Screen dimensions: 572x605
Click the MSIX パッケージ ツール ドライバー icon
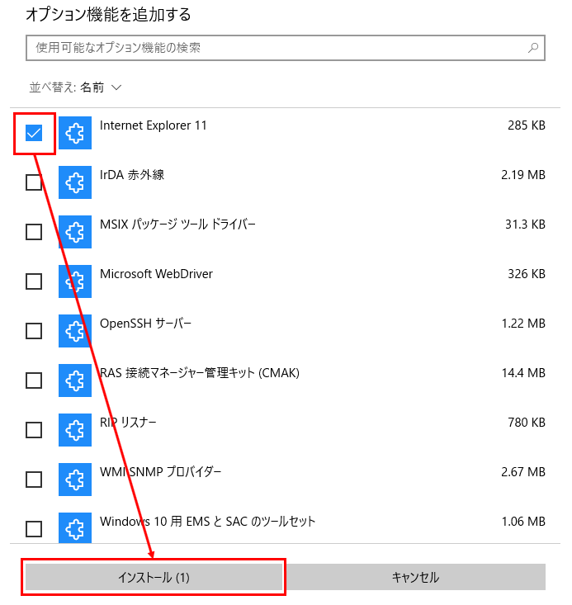(x=75, y=232)
